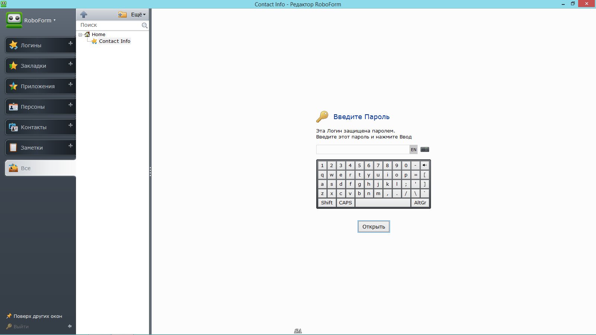Tap the a key on virtual keyboard

coord(322,184)
